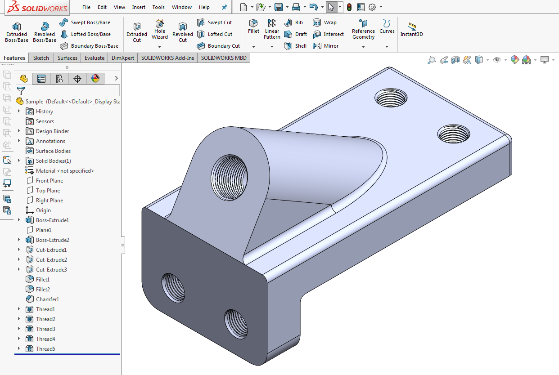Open the ConfigurationManager tab
The image size is (559, 375).
(59, 79)
